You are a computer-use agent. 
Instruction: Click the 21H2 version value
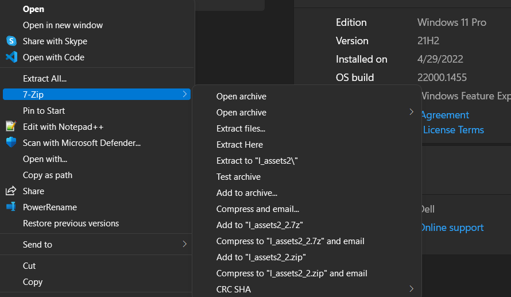(428, 40)
